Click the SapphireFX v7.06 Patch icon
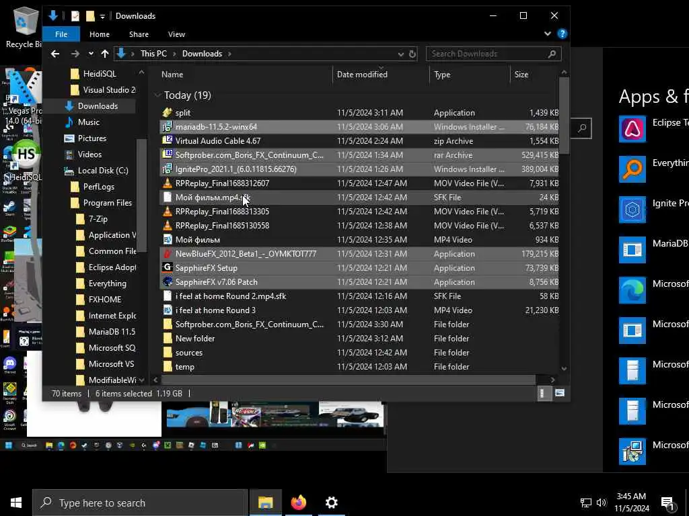 (167, 282)
